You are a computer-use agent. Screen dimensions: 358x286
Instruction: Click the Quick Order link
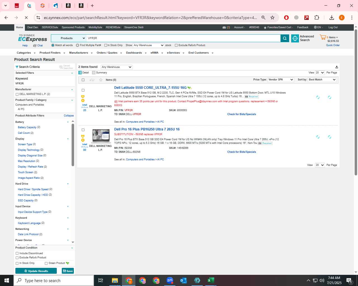point(333,45)
